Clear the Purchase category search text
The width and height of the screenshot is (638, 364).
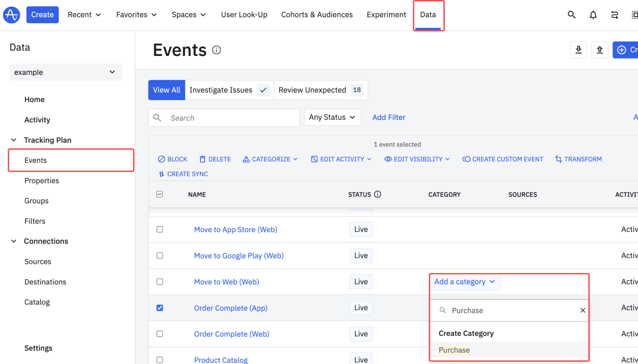pos(582,310)
